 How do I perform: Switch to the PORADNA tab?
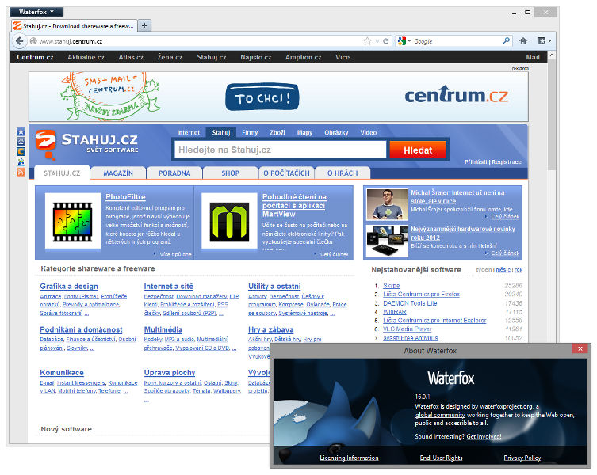pyautogui.click(x=174, y=173)
